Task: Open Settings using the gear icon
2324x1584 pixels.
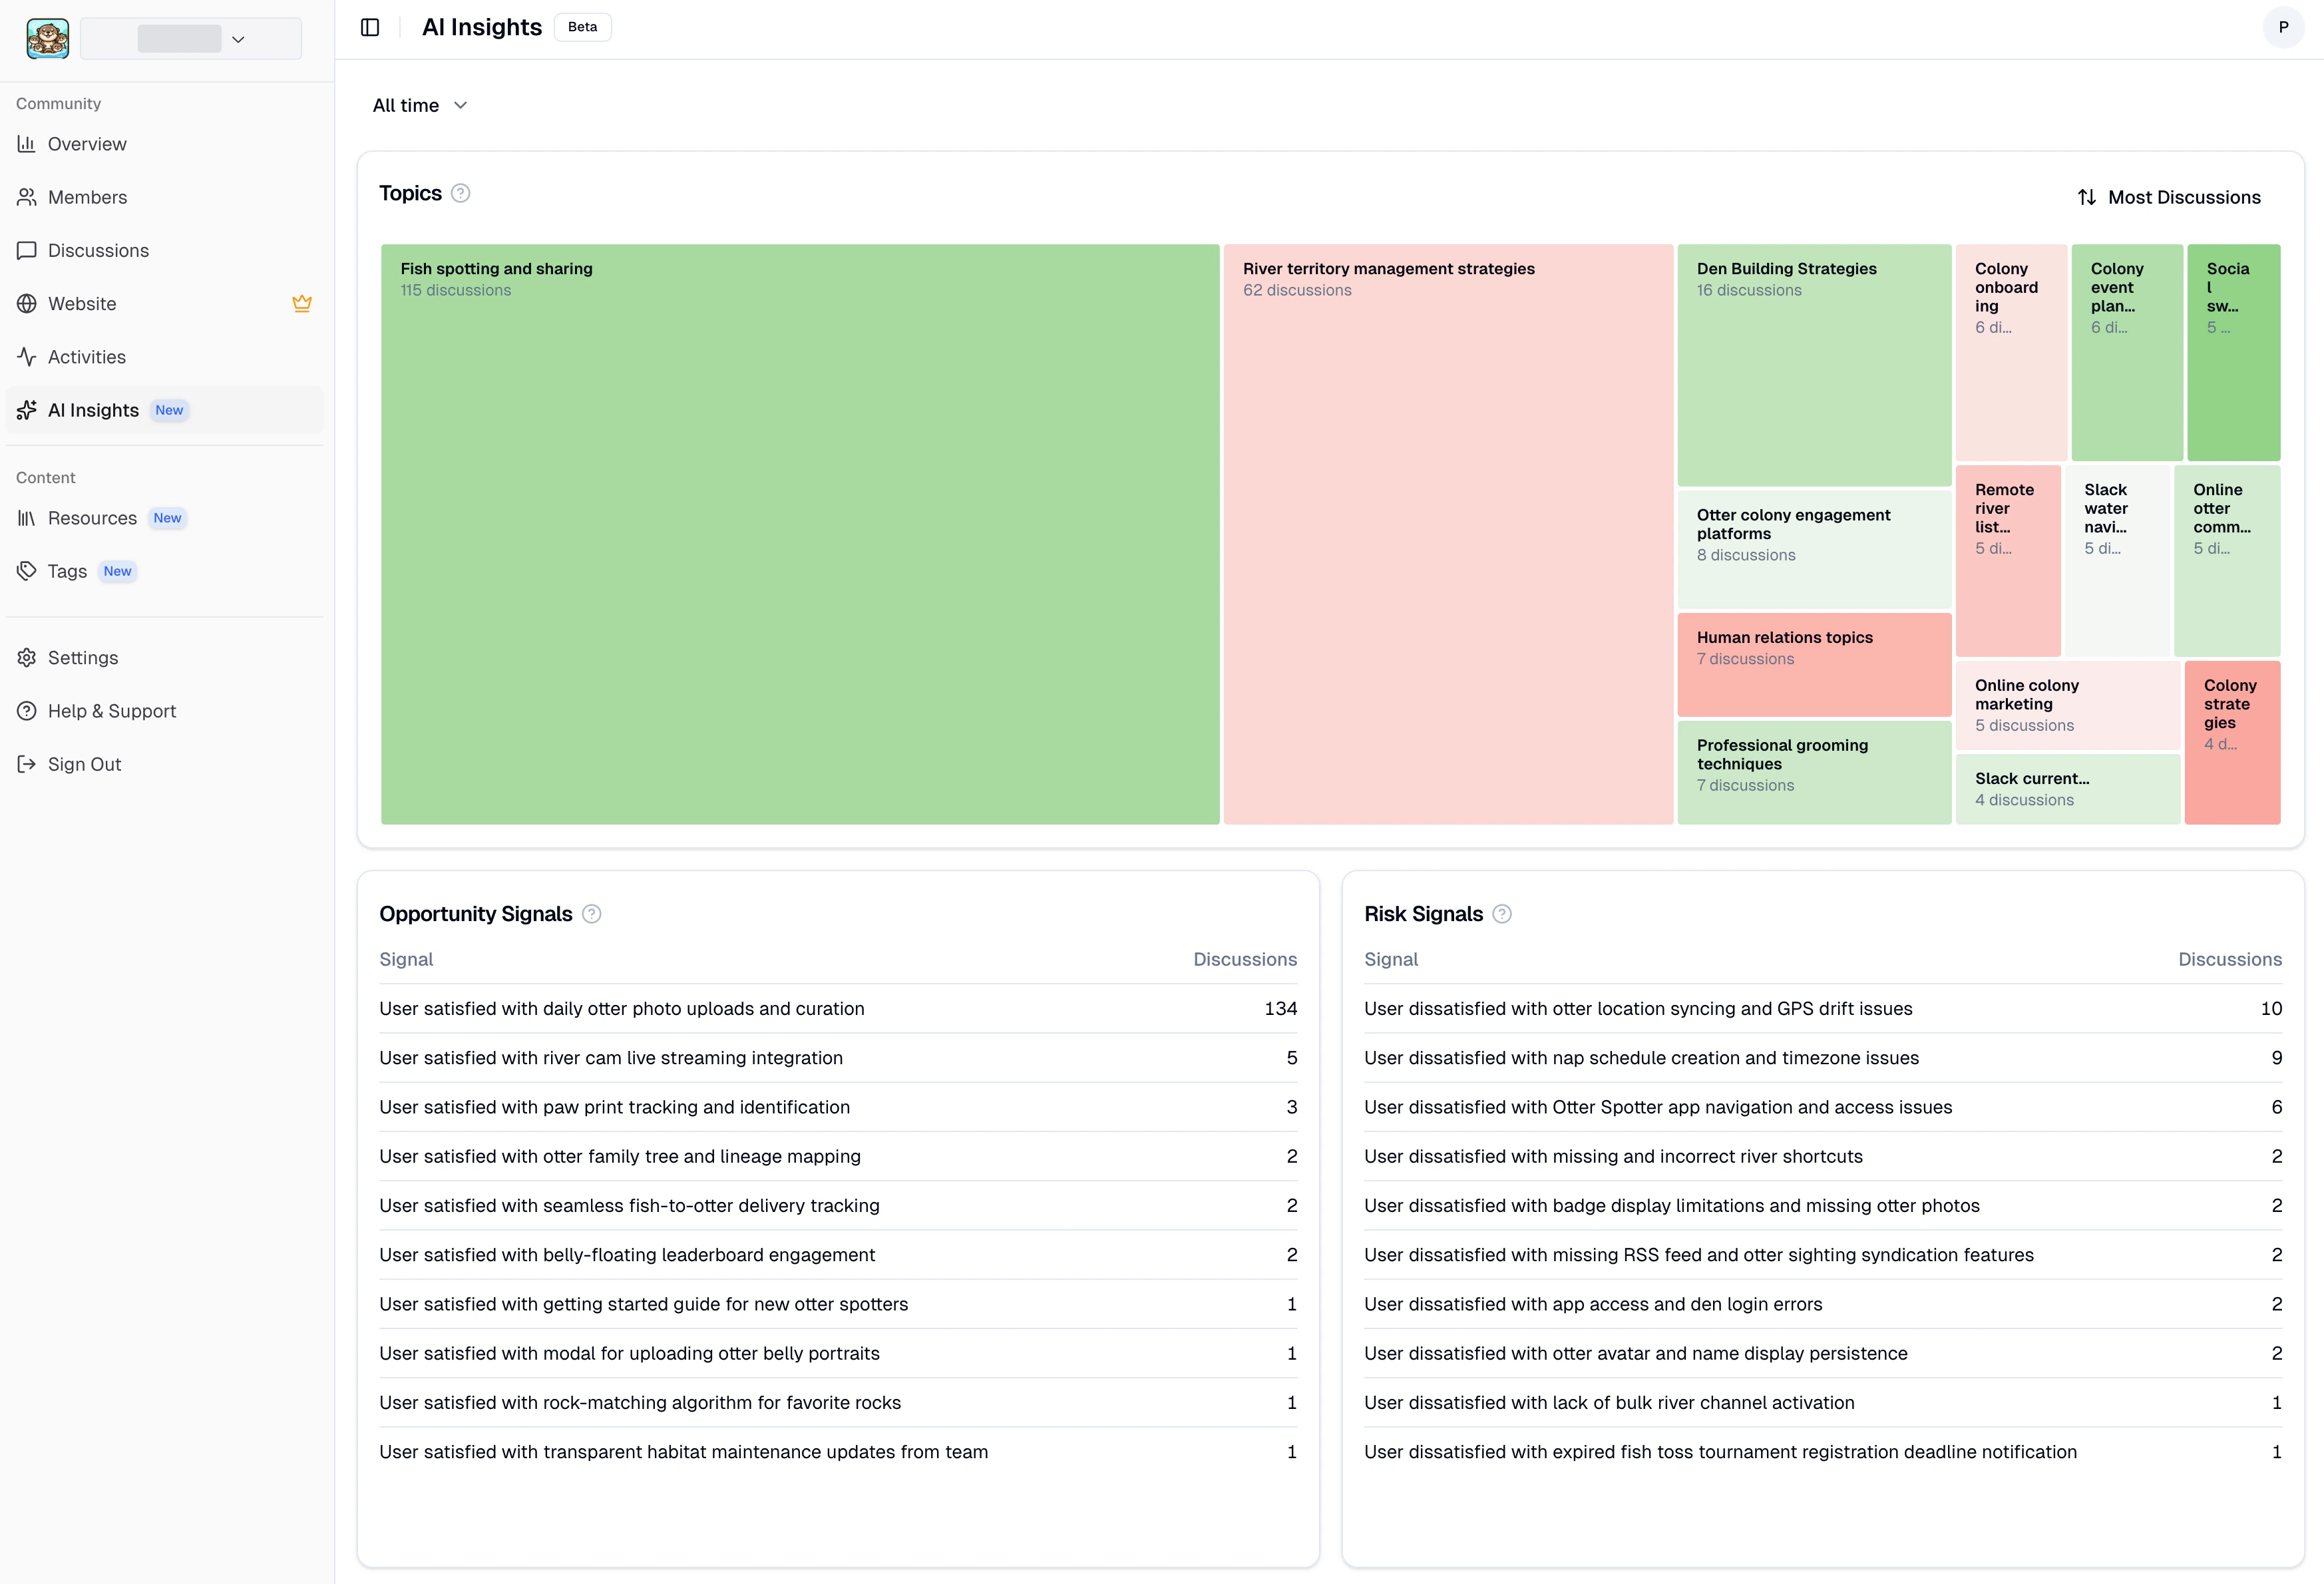Action: pos(27,657)
